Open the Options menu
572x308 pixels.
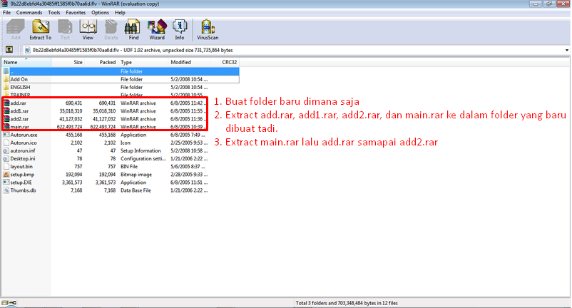pyautogui.click(x=100, y=13)
